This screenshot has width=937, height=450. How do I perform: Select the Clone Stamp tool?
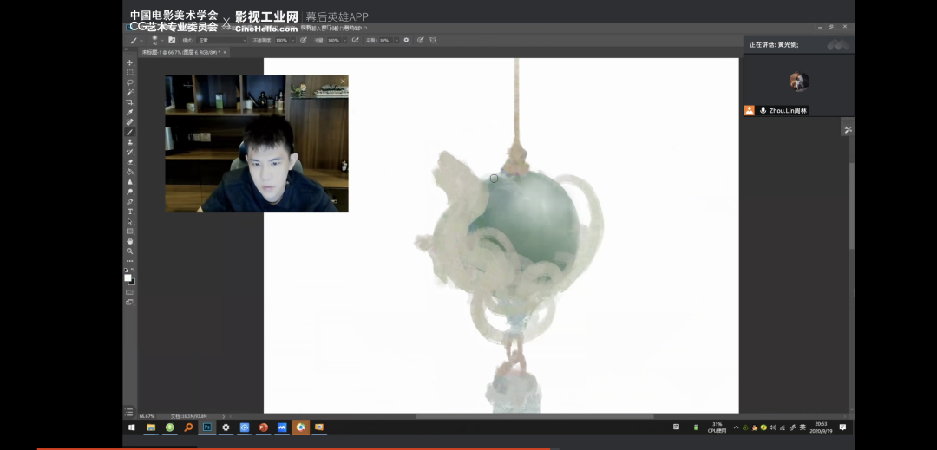click(x=130, y=142)
